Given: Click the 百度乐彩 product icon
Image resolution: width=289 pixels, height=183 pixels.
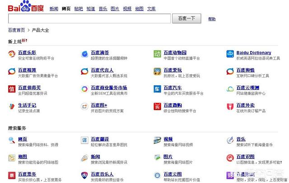Looking at the screenshot, I should pos(12,54).
